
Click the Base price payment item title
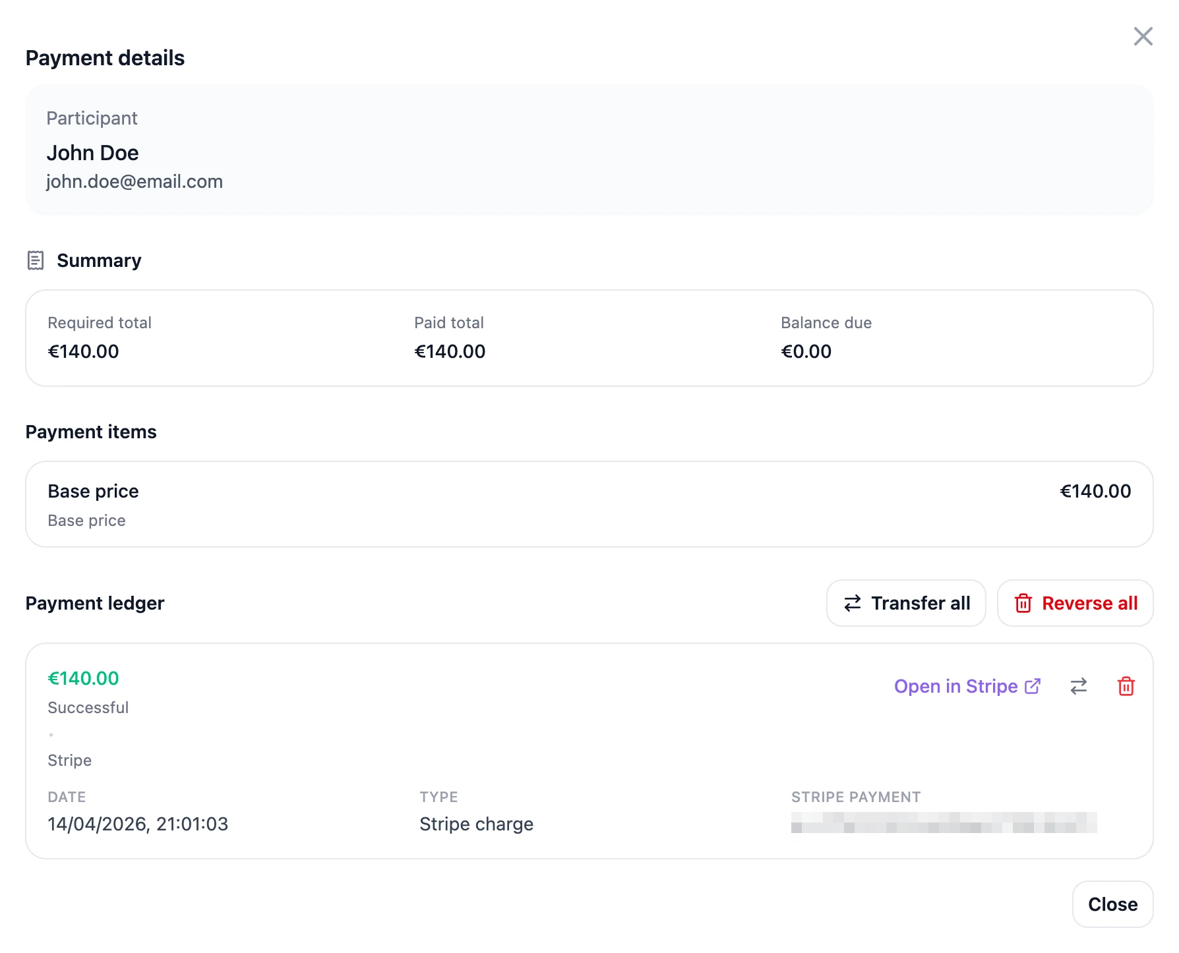pyautogui.click(x=93, y=491)
